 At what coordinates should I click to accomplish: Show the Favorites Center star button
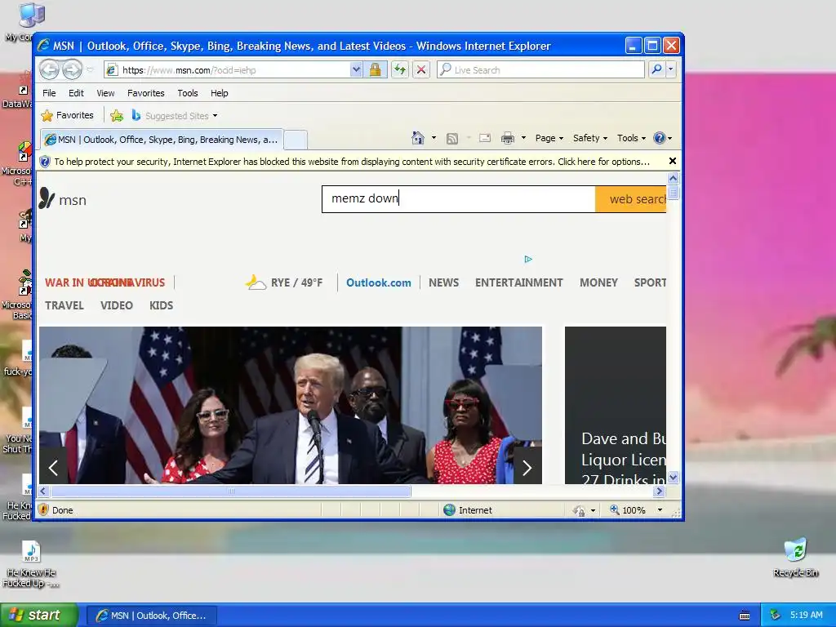pos(67,115)
